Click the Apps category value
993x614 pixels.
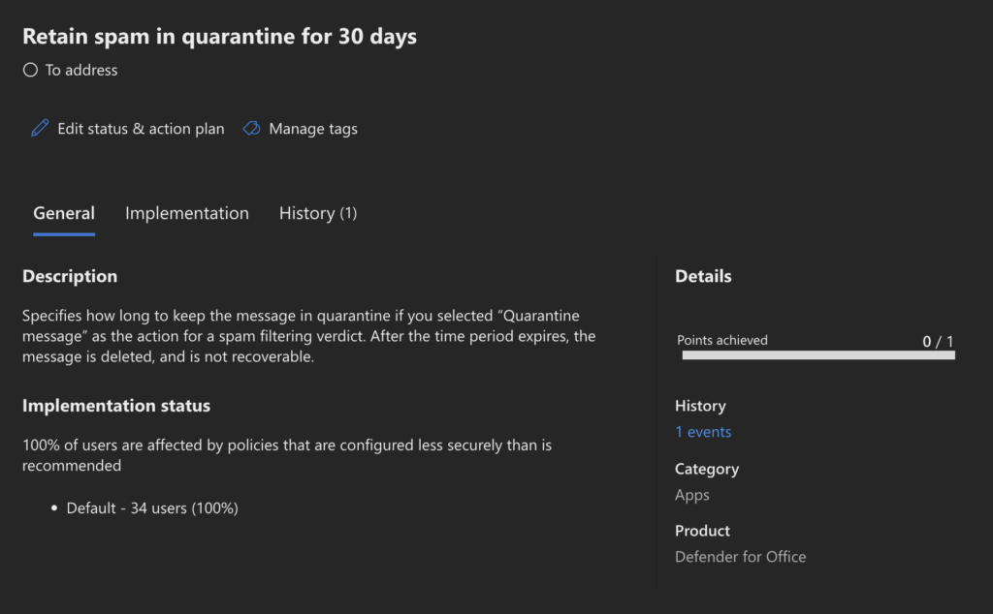[692, 495]
